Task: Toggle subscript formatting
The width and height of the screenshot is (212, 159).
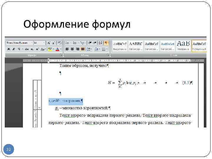Action: 32,49
